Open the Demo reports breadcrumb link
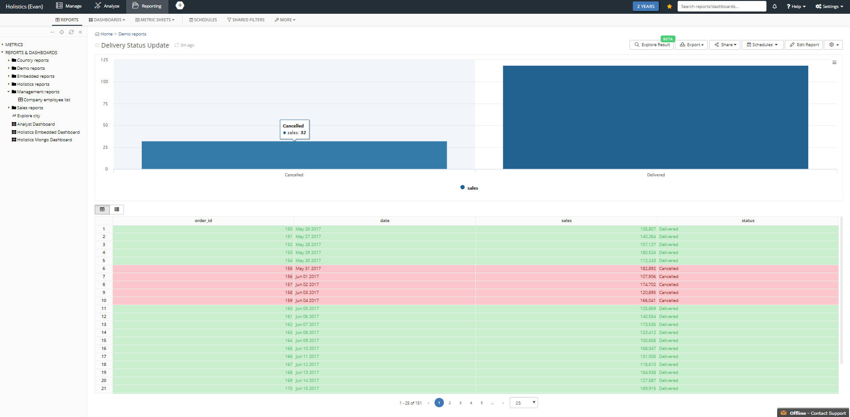The height and width of the screenshot is (417, 850). (132, 34)
